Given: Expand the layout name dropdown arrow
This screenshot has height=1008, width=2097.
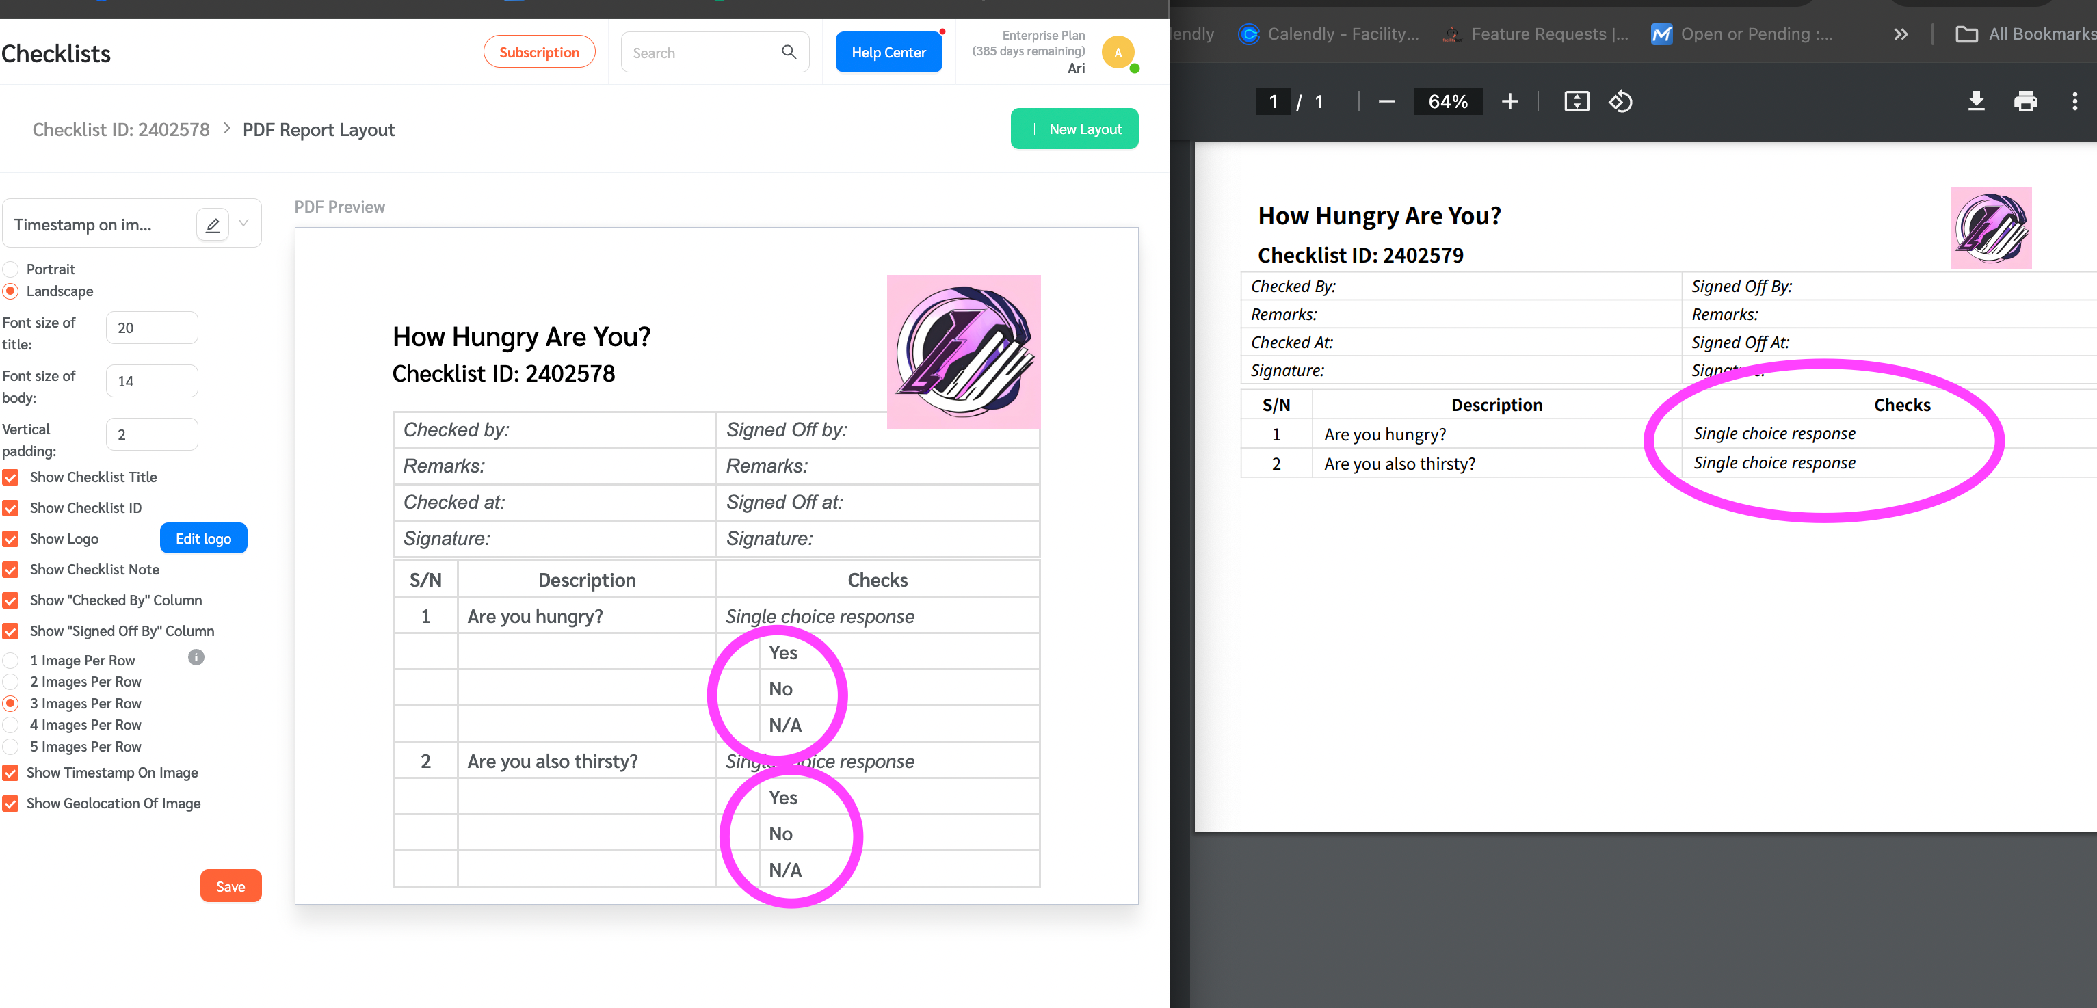Looking at the screenshot, I should click(246, 223).
